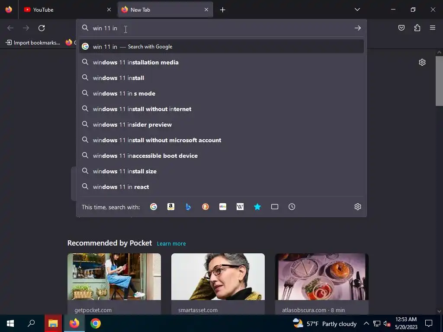Screen dimensions: 443x332
Task: Click the Reload page icon
Action: pos(42,28)
